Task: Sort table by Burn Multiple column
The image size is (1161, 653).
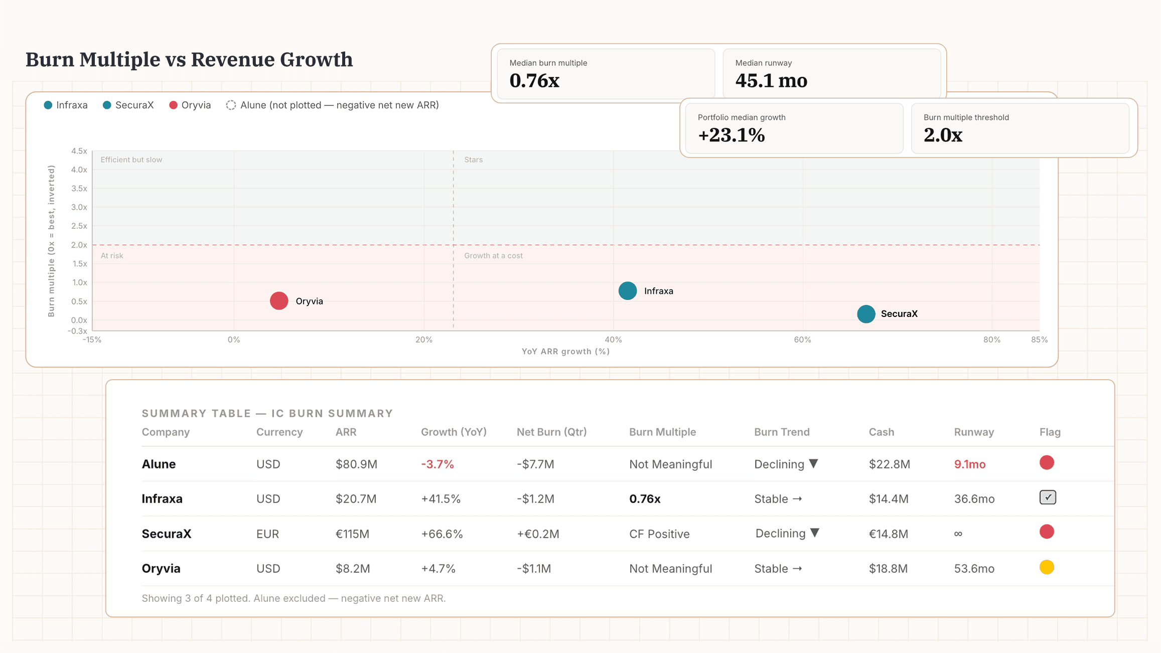Action: click(662, 432)
